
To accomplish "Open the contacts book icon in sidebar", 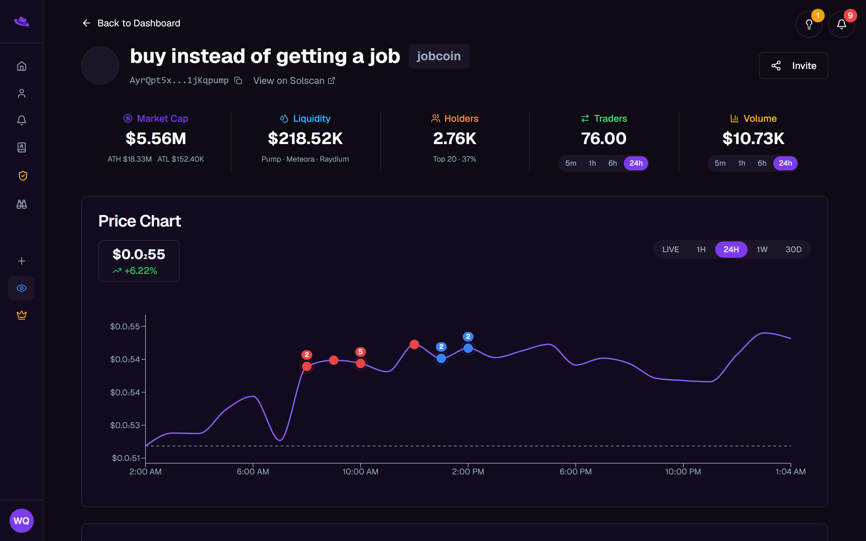I will (x=21, y=147).
